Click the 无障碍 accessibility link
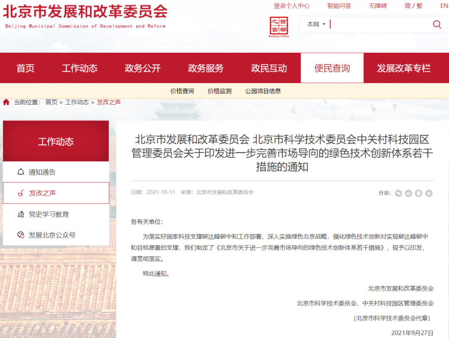 click(x=377, y=6)
